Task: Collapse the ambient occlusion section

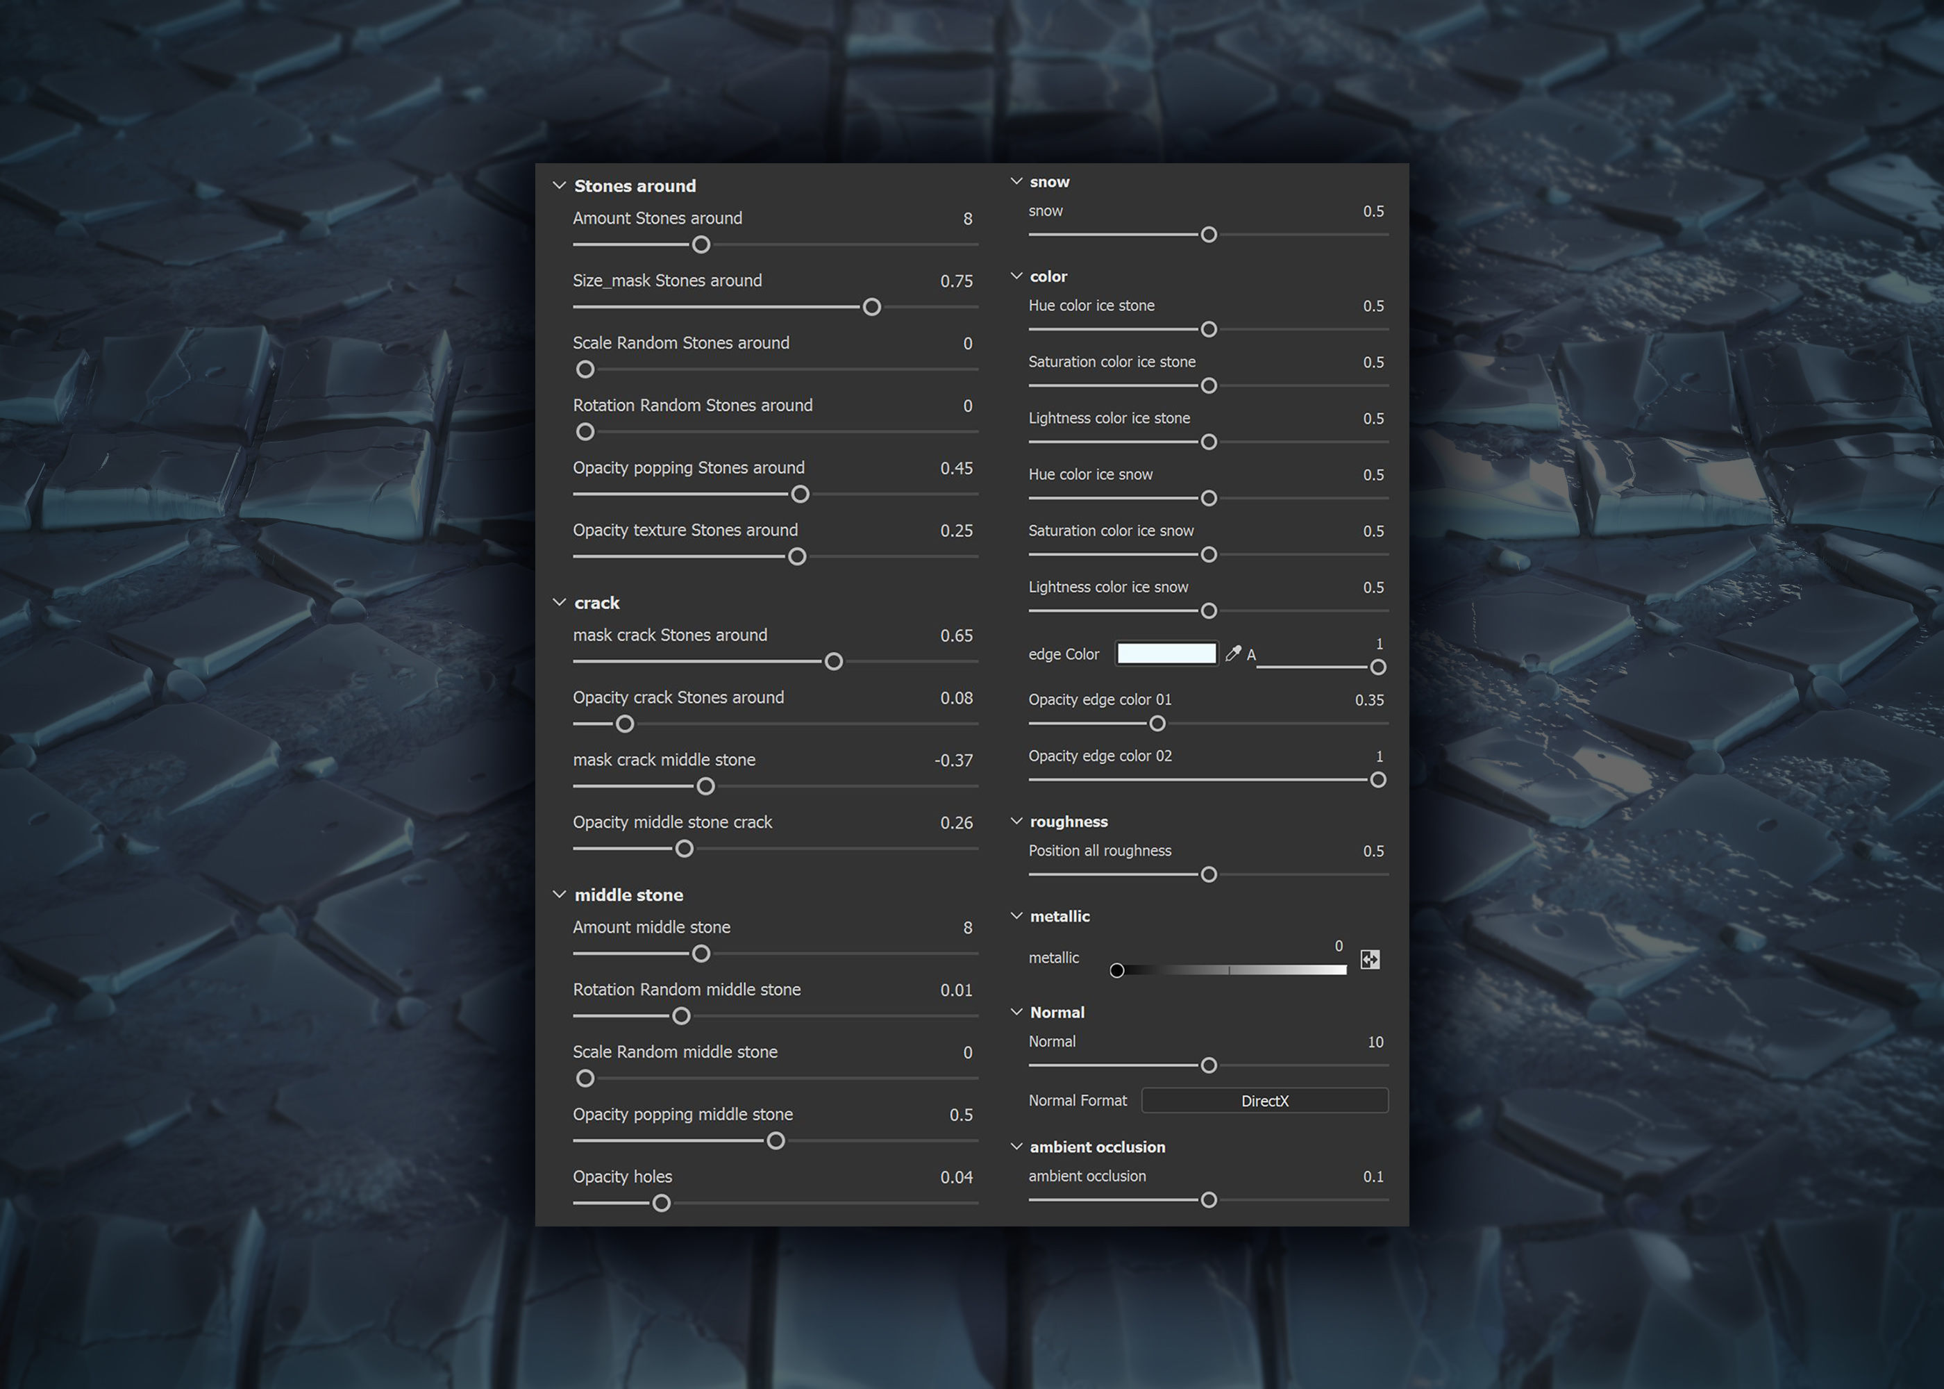Action: pyautogui.click(x=1016, y=1147)
